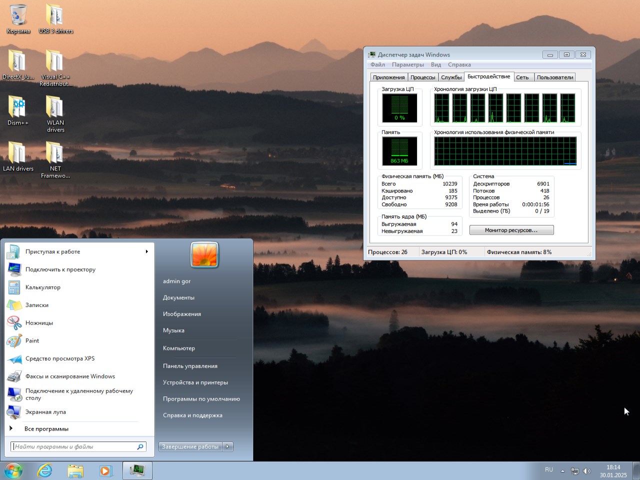Click the 'Найти программы и файлы' search field
Viewport: 640px width, 480px height.
pos(74,446)
